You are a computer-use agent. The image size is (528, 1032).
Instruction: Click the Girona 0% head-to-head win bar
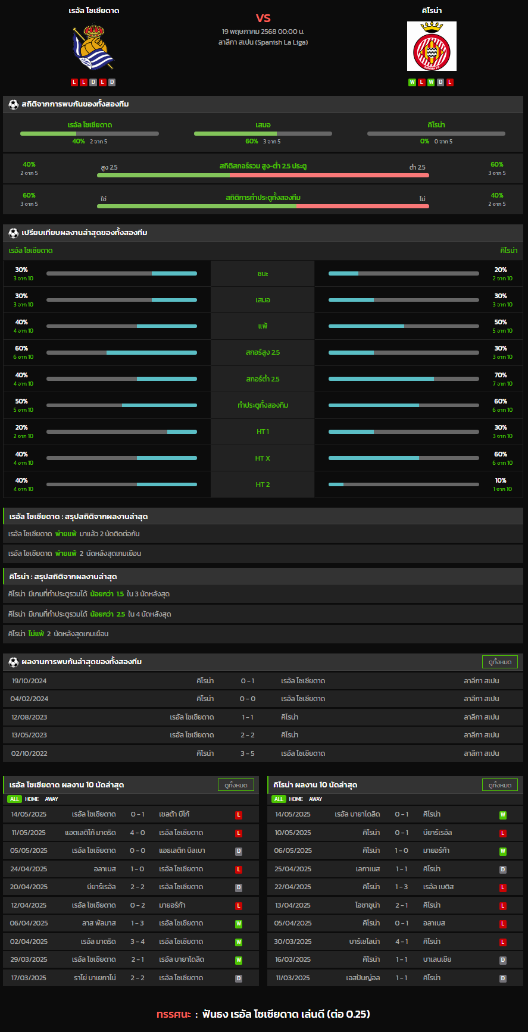[x=436, y=134]
